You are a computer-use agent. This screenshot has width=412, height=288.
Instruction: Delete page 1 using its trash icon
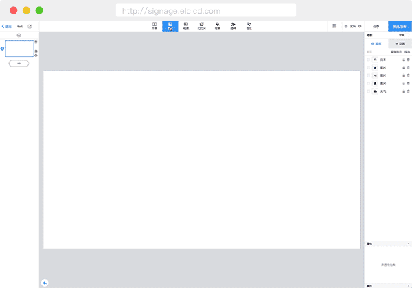pyautogui.click(x=36, y=42)
